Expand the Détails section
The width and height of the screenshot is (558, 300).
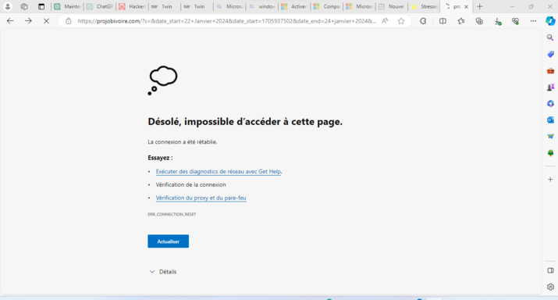coord(162,272)
